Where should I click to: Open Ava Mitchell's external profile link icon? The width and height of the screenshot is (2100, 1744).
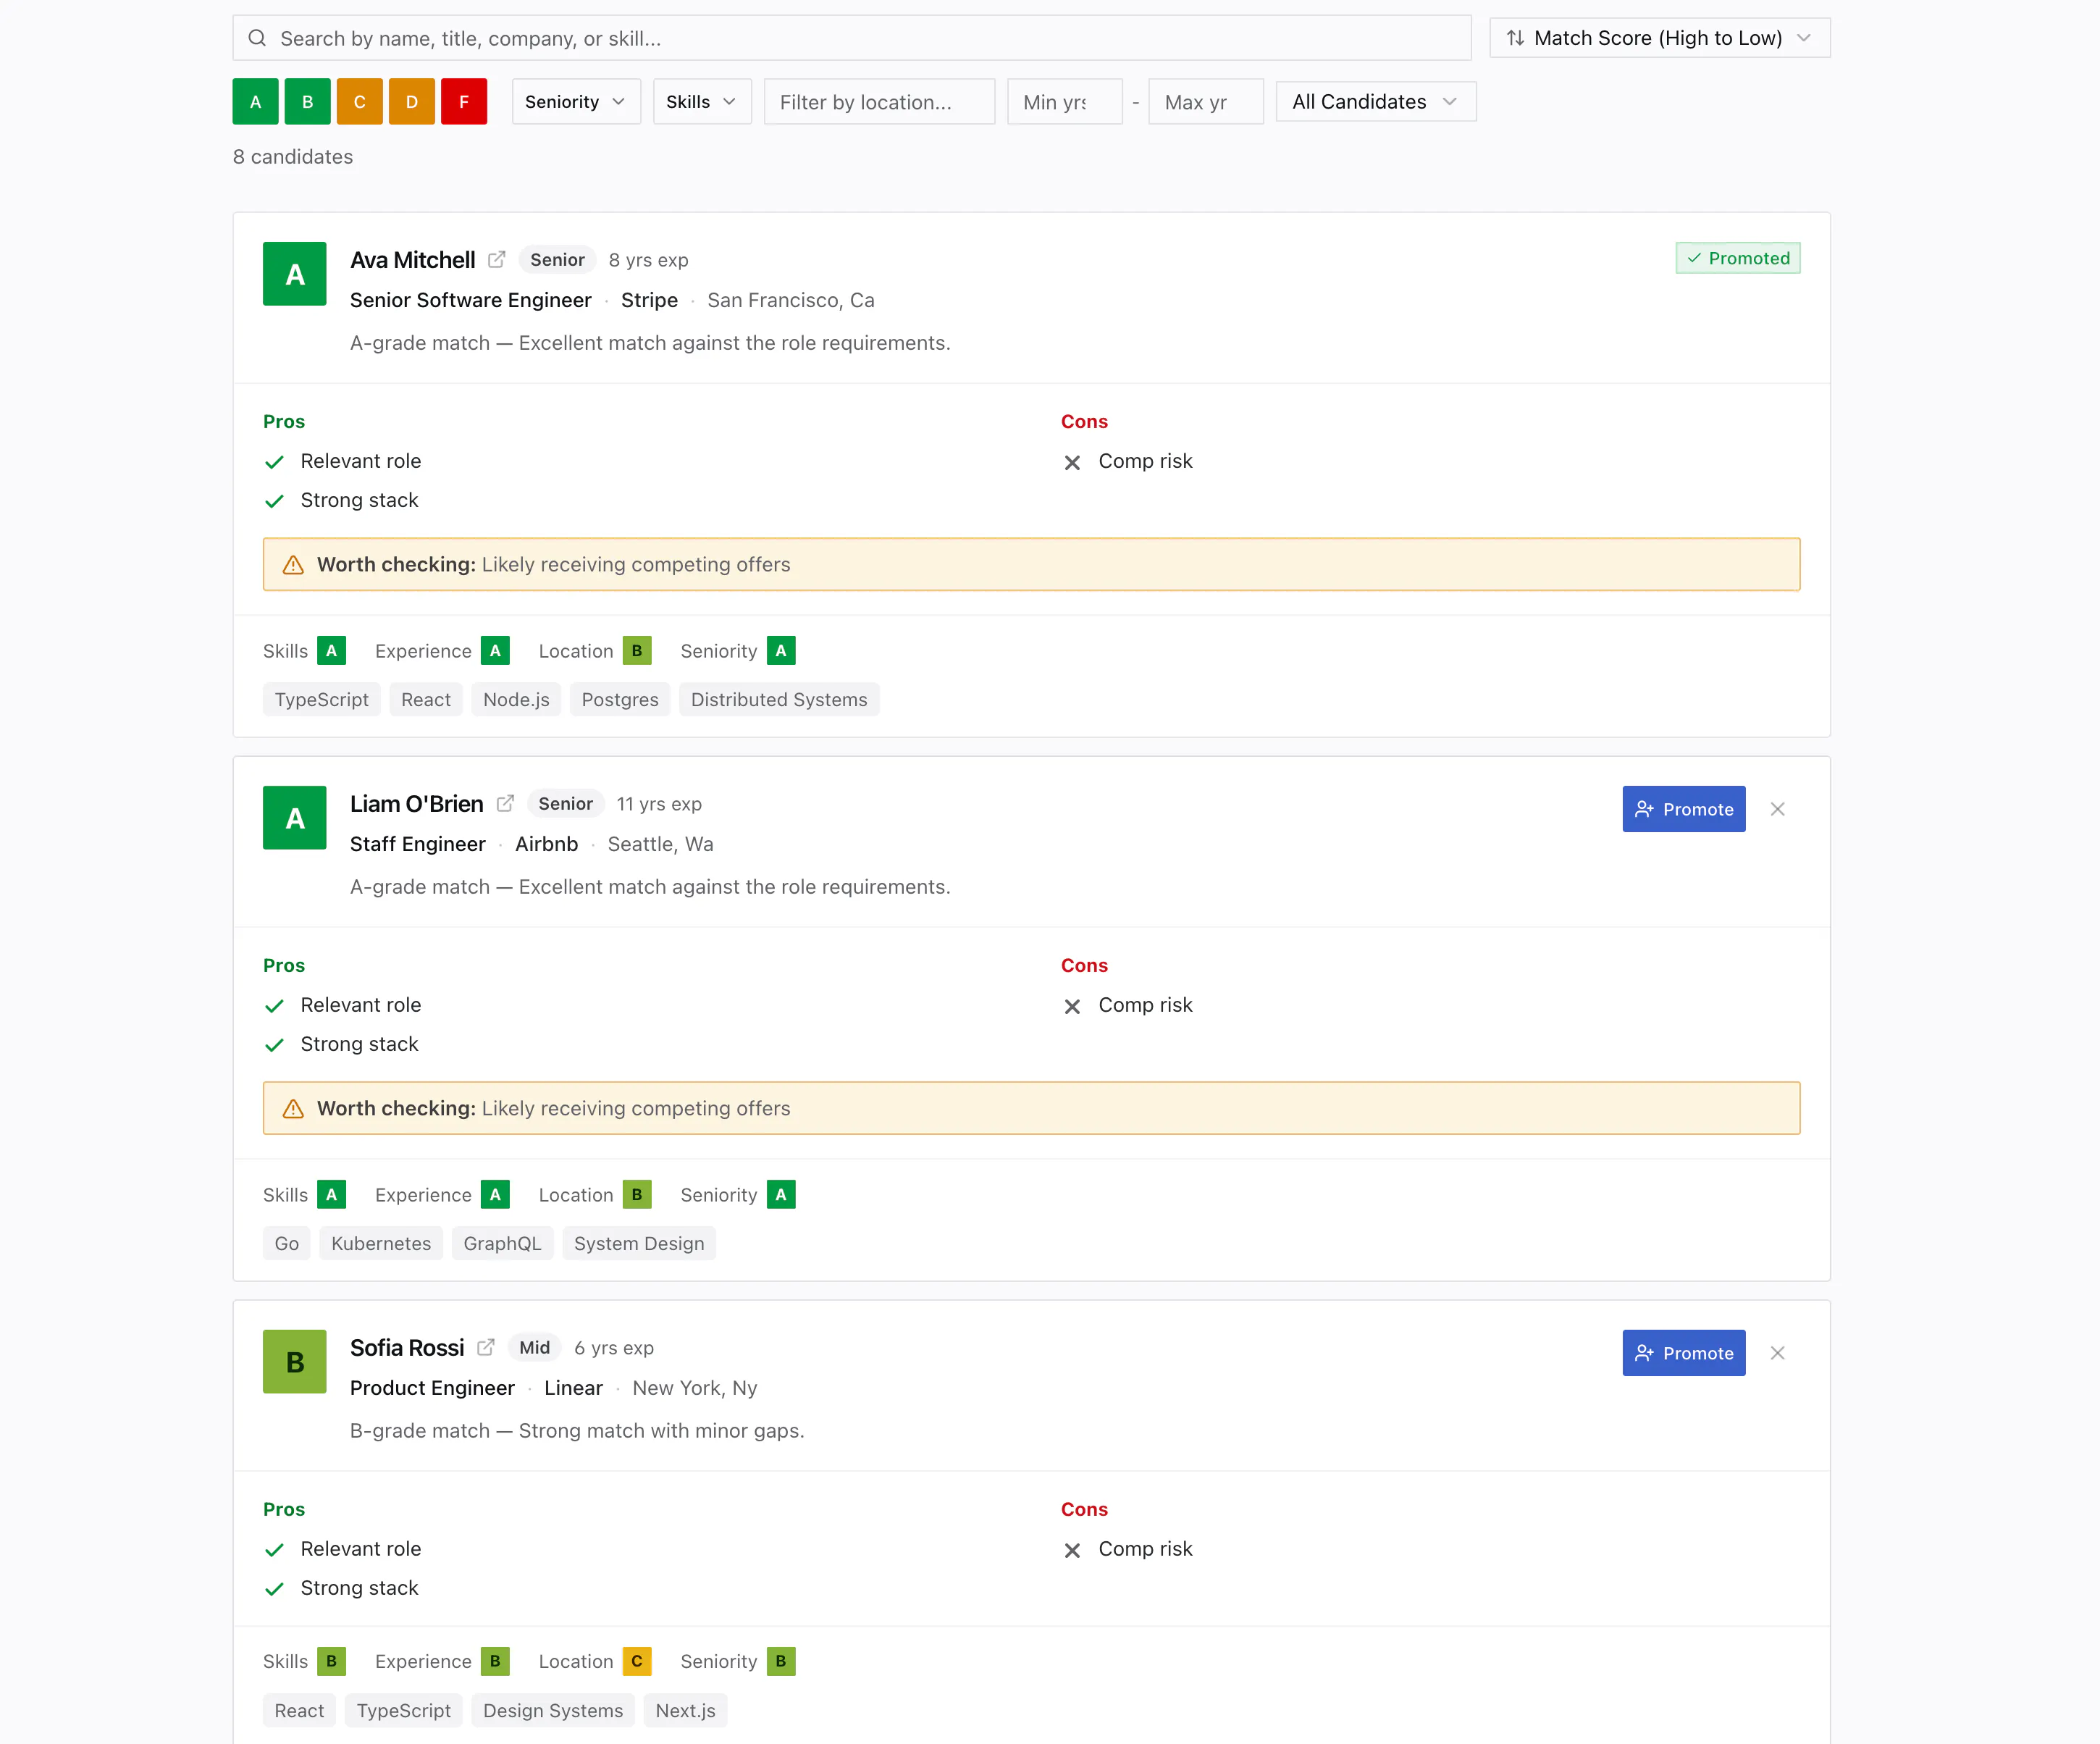(x=496, y=260)
